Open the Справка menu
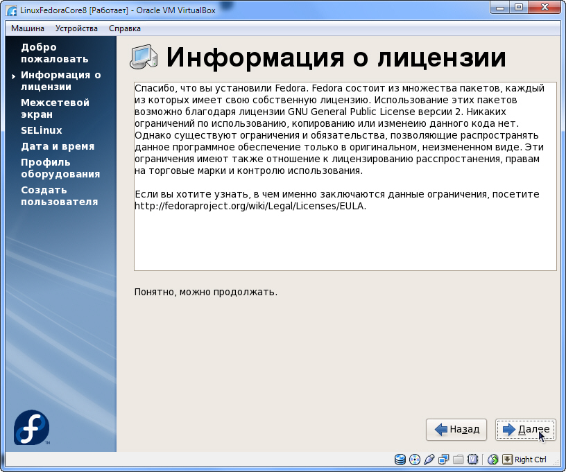The width and height of the screenshot is (566, 472). tap(125, 28)
